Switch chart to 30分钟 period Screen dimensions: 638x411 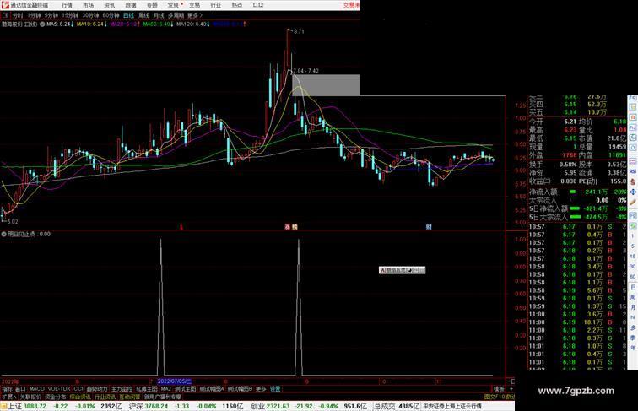[x=90, y=15]
